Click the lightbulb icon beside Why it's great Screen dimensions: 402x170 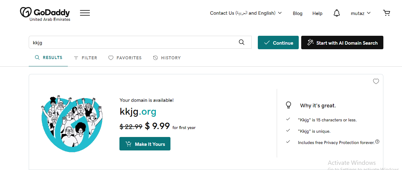tap(288, 105)
